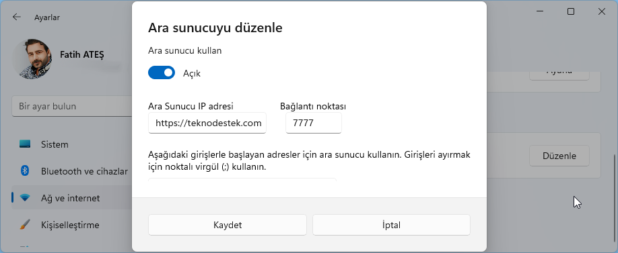
Task: Select the Bluetooth icon in sidebar
Action: (x=25, y=171)
